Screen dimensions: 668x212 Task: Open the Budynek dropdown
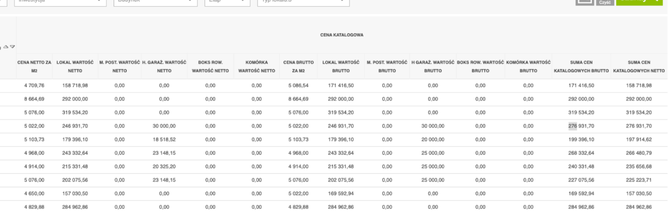click(x=155, y=1)
